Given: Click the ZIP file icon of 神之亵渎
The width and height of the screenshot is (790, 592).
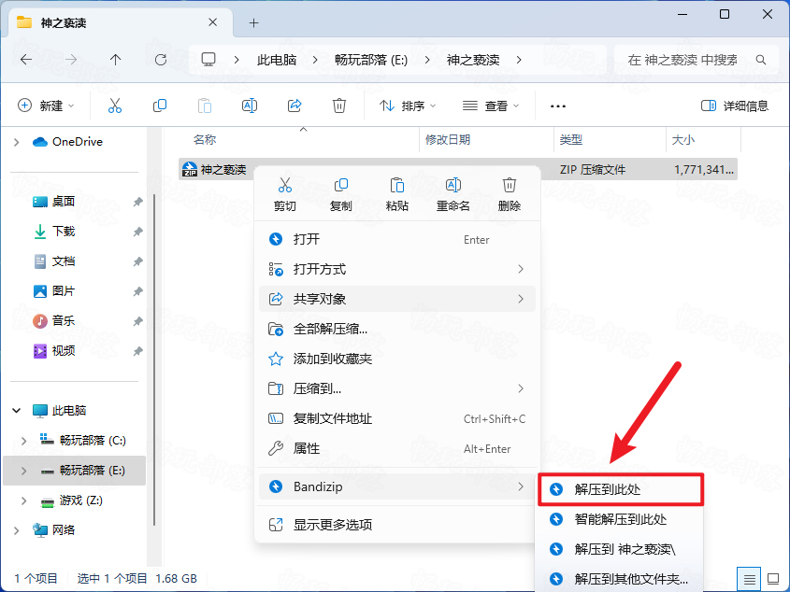Looking at the screenshot, I should click(190, 169).
